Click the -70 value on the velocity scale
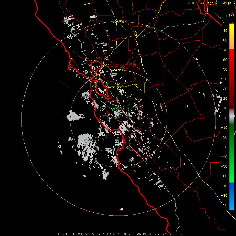 click(x=224, y=186)
